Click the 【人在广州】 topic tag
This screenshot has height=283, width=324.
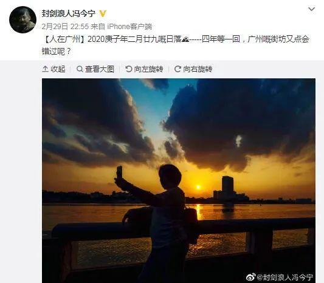coord(64,39)
